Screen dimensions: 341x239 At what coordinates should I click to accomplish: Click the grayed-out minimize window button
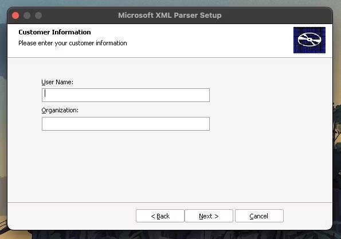[x=27, y=15]
